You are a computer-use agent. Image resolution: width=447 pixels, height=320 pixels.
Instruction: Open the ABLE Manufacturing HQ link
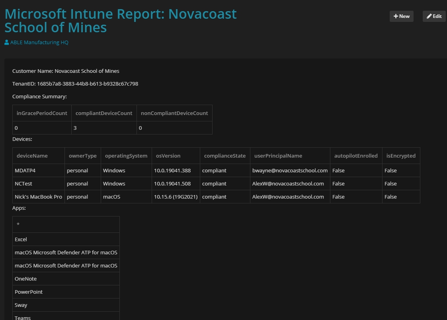click(36, 43)
